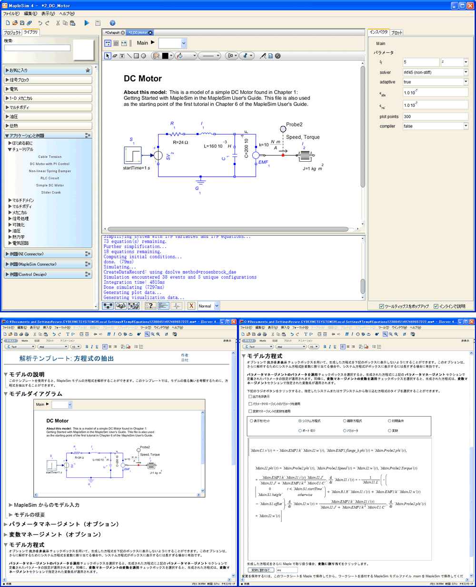
Task: Click the scissors Cut icon in MapleSim toolbar
Action: click(x=58, y=22)
